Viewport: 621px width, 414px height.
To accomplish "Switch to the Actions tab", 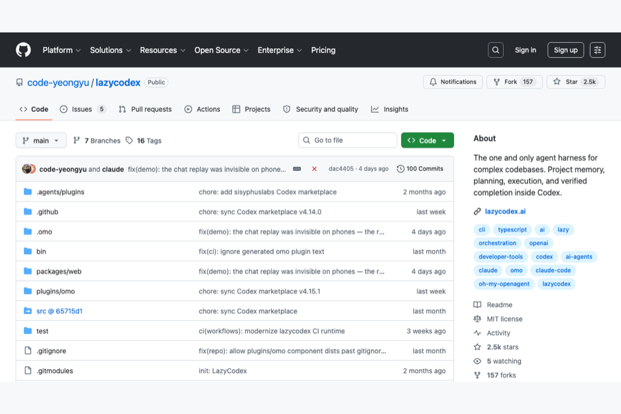I will (202, 109).
